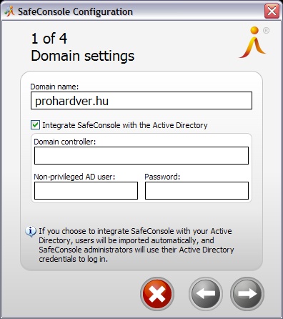Click the Non-privileged AD user label
283x319 pixels.
(74, 177)
